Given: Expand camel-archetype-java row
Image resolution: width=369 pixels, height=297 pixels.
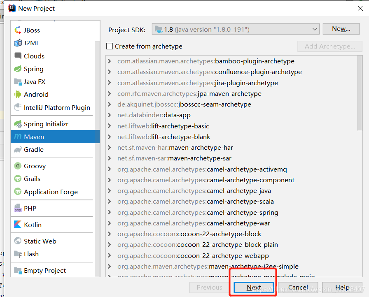Looking at the screenshot, I should tap(109, 190).
